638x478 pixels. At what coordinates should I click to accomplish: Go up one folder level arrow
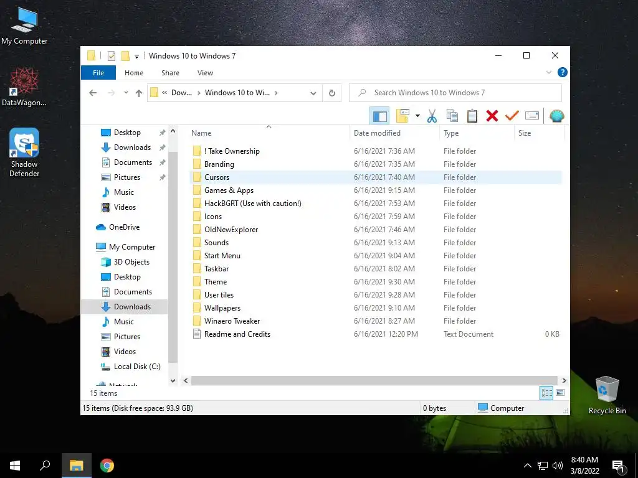[x=139, y=93]
